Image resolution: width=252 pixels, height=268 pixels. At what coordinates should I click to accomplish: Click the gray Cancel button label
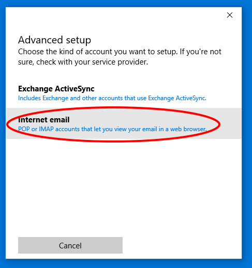(x=70, y=246)
